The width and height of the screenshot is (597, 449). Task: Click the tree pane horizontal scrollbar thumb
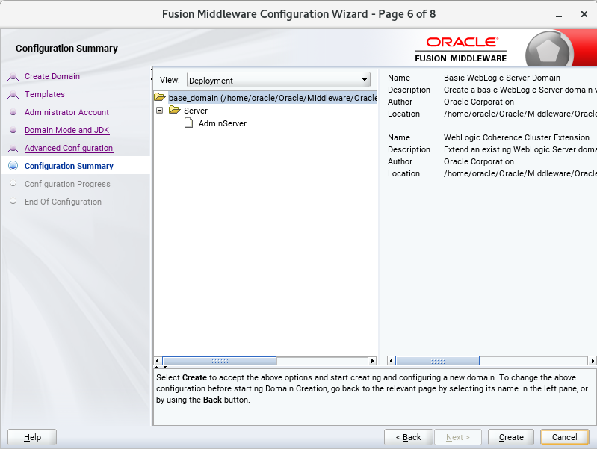pos(209,361)
